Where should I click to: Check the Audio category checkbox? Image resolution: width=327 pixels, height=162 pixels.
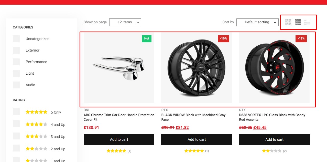point(16,85)
